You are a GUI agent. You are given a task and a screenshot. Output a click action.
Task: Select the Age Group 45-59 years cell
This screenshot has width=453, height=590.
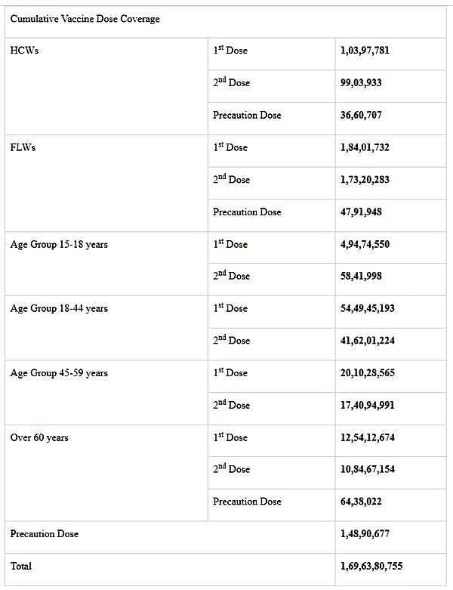pos(59,372)
